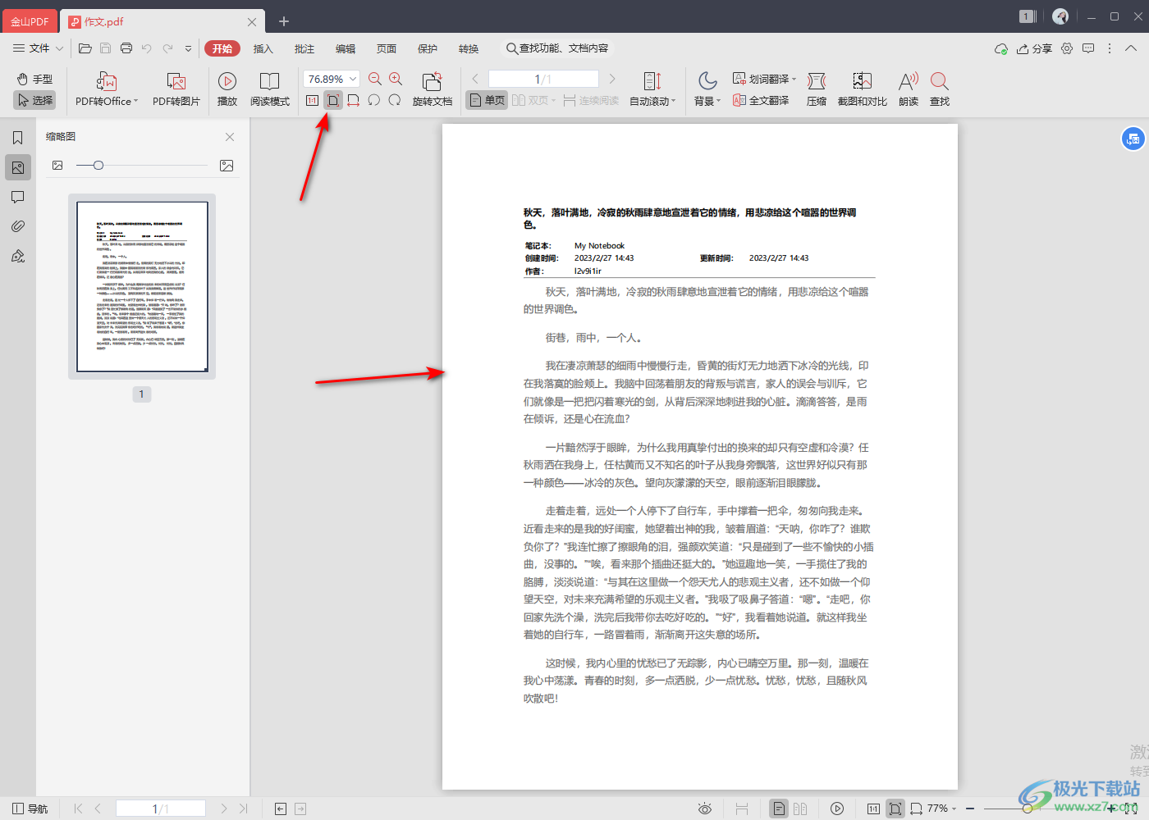
Task: Open the 文件 menu
Action: pos(38,48)
